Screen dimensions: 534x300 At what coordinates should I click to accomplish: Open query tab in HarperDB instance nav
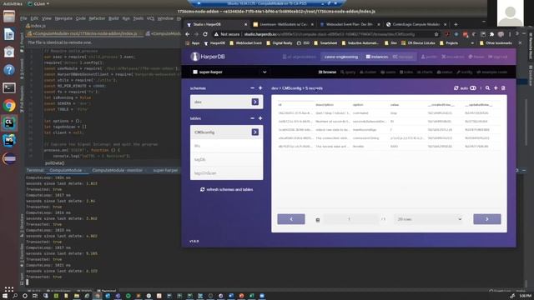click(x=348, y=72)
